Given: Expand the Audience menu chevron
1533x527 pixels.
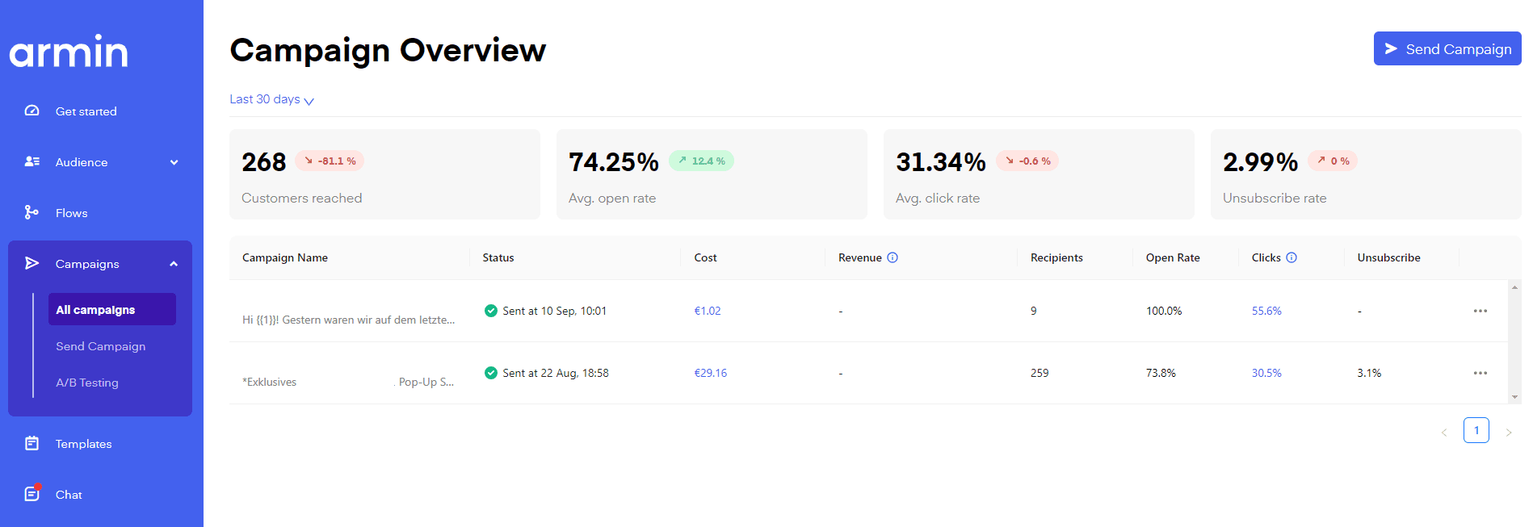Looking at the screenshot, I should click(174, 162).
